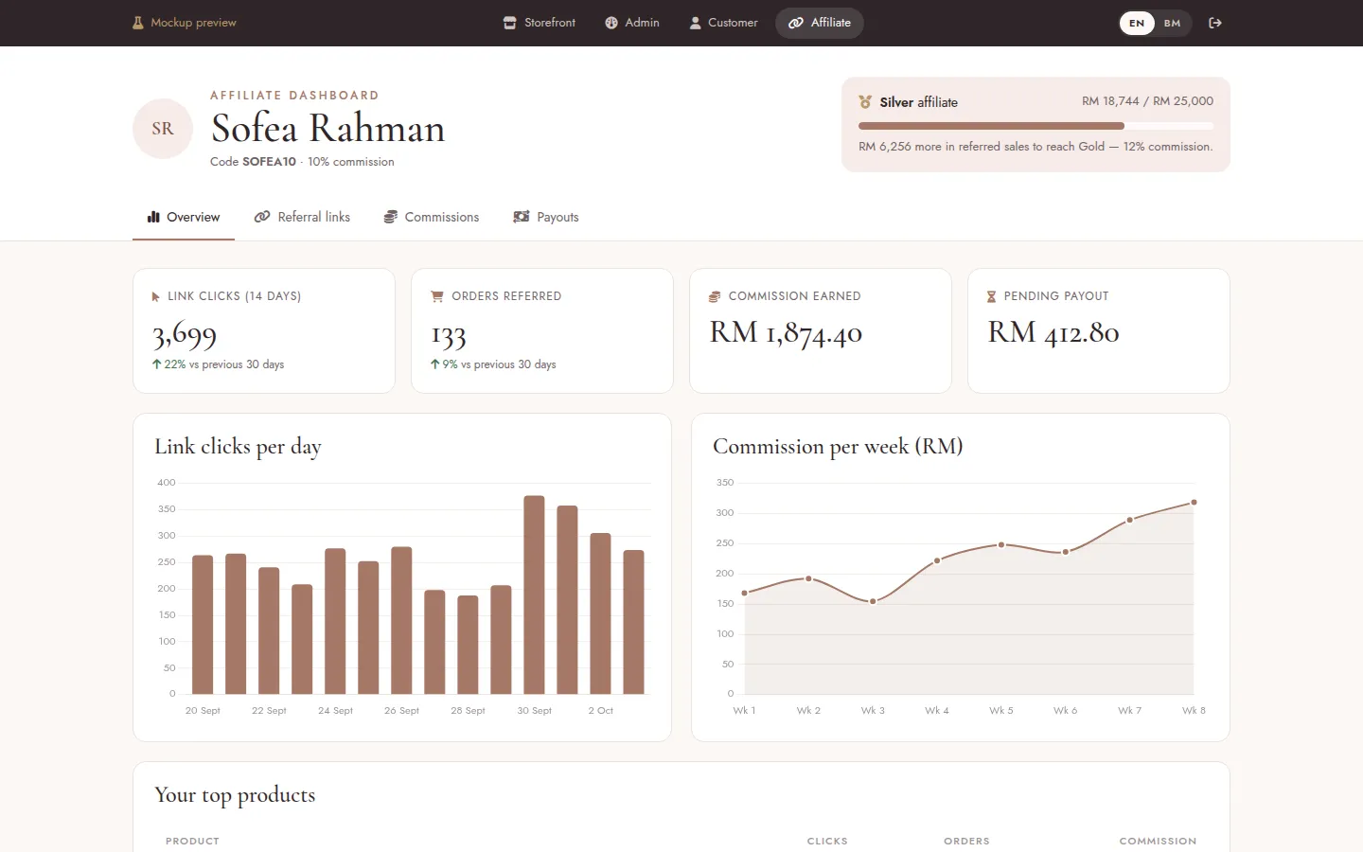The height and width of the screenshot is (852, 1363).
Task: Click the Wk 1 axis label
Action: pos(744,711)
